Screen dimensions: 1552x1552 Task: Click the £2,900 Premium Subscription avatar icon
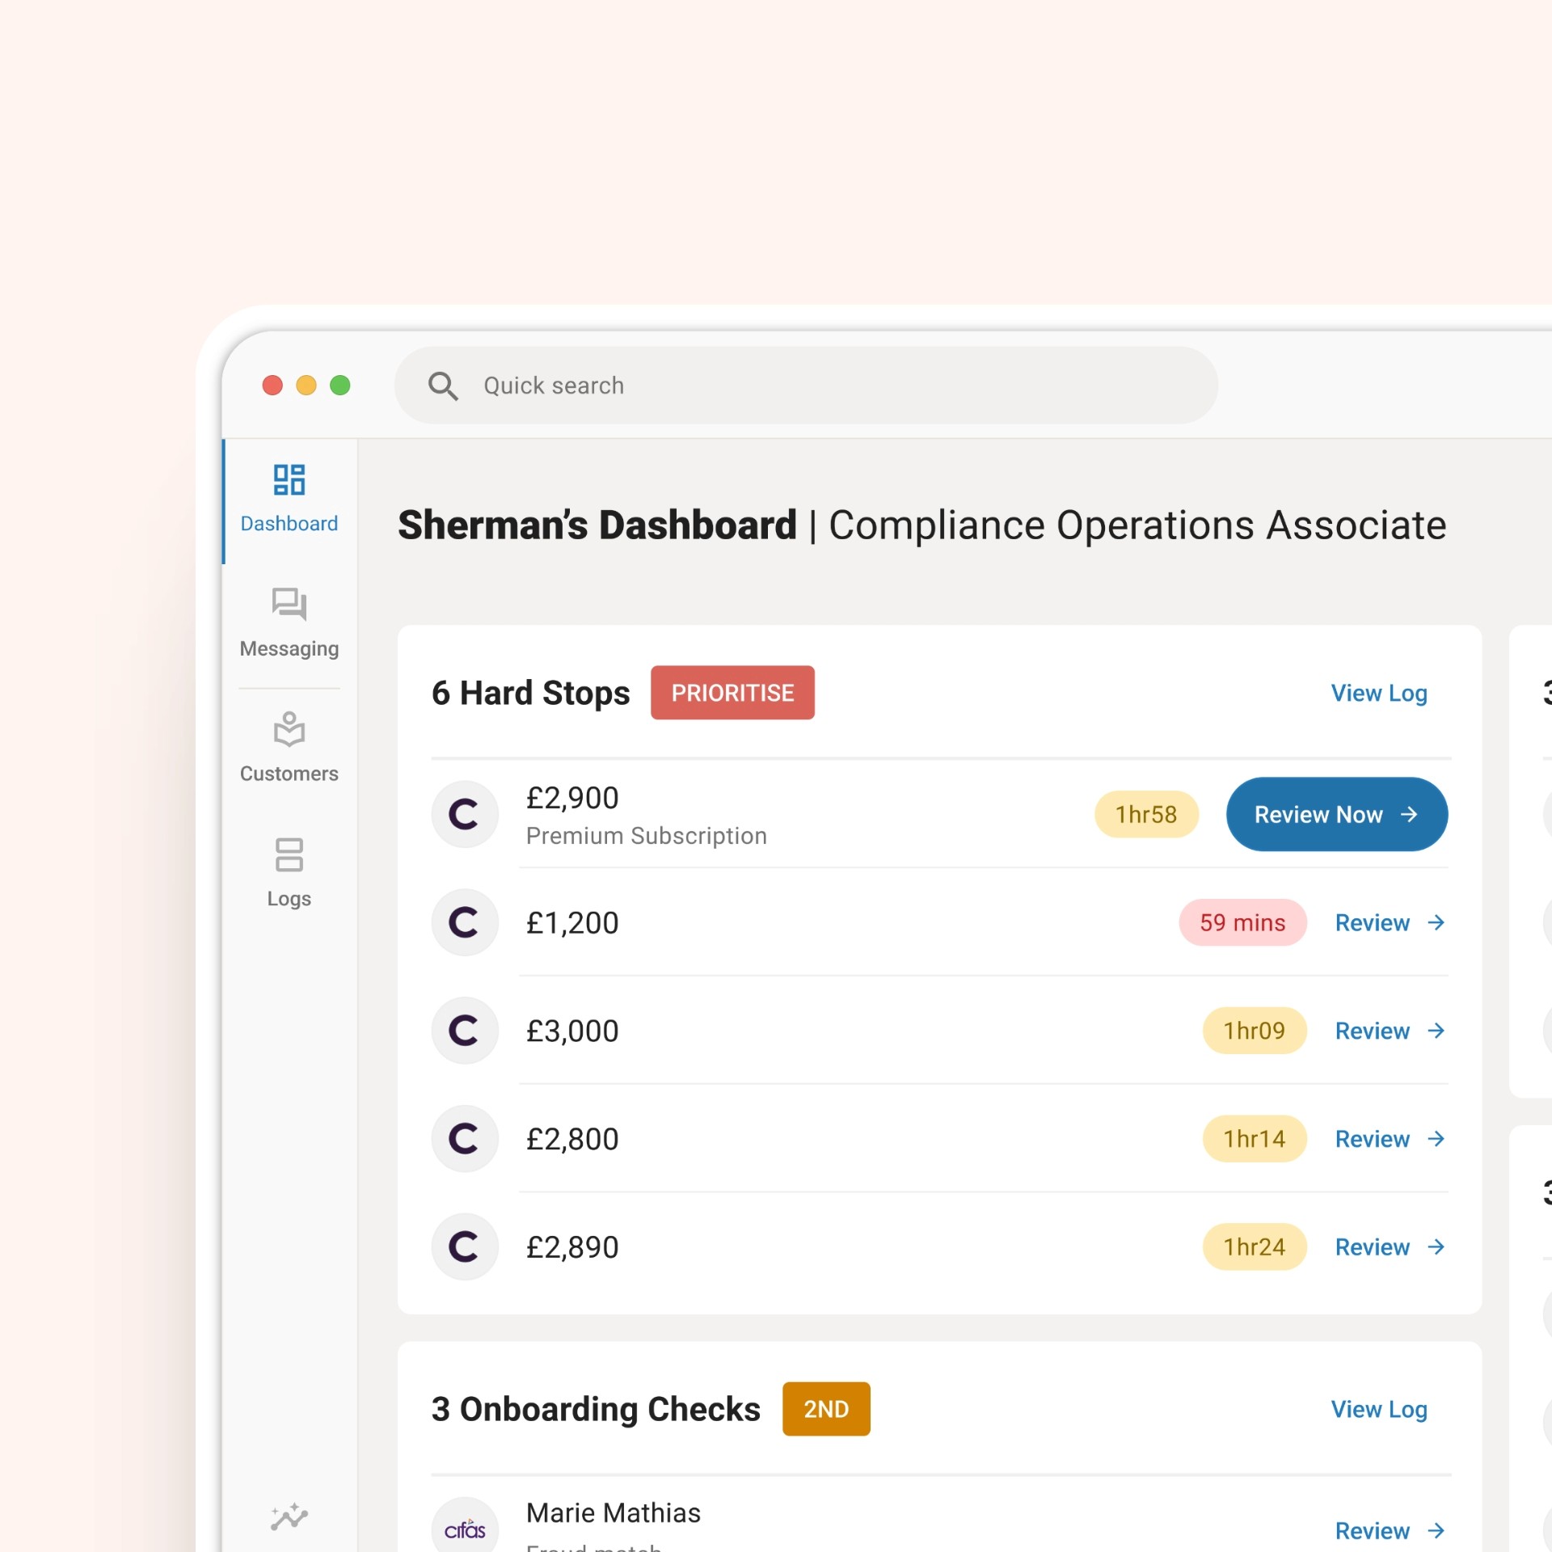pos(465,814)
